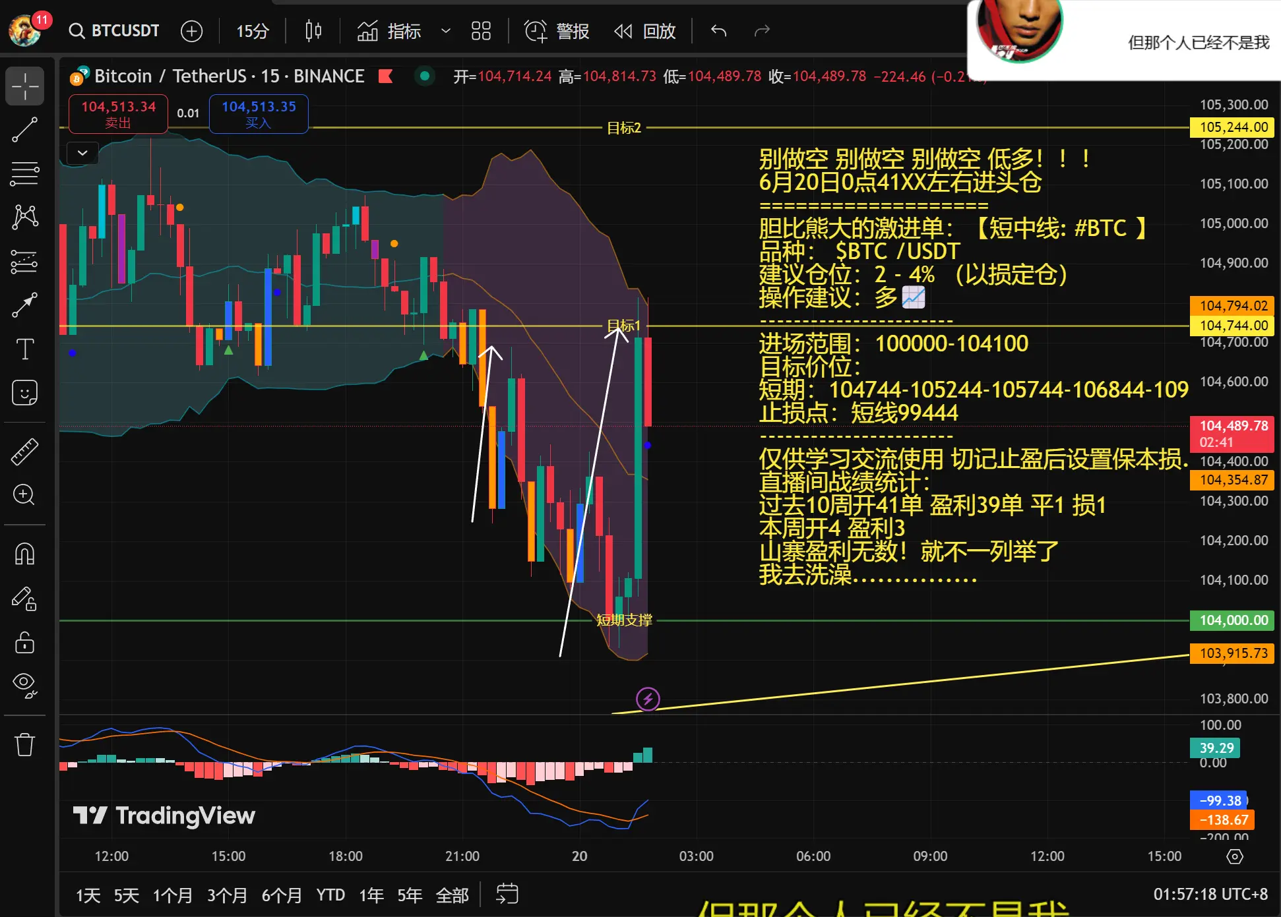
Task: Create an alert with 警报
Action: point(556,31)
